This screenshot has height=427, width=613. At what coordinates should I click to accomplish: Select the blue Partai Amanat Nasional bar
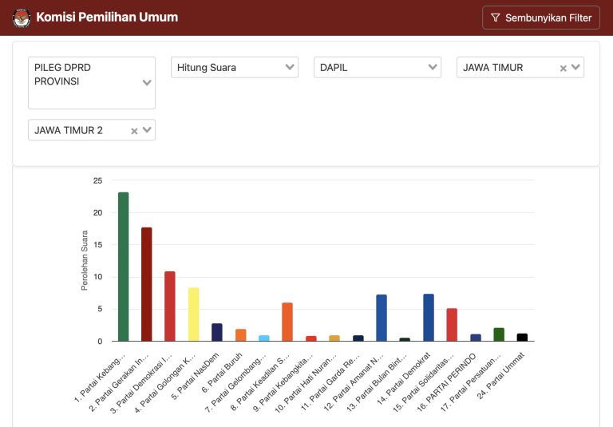coord(382,318)
